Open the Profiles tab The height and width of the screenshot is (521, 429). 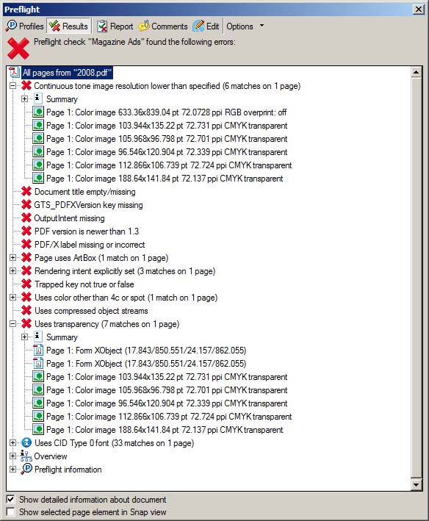point(25,26)
